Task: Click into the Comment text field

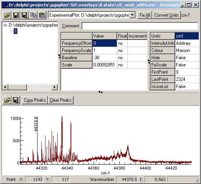Action: click(x=140, y=26)
